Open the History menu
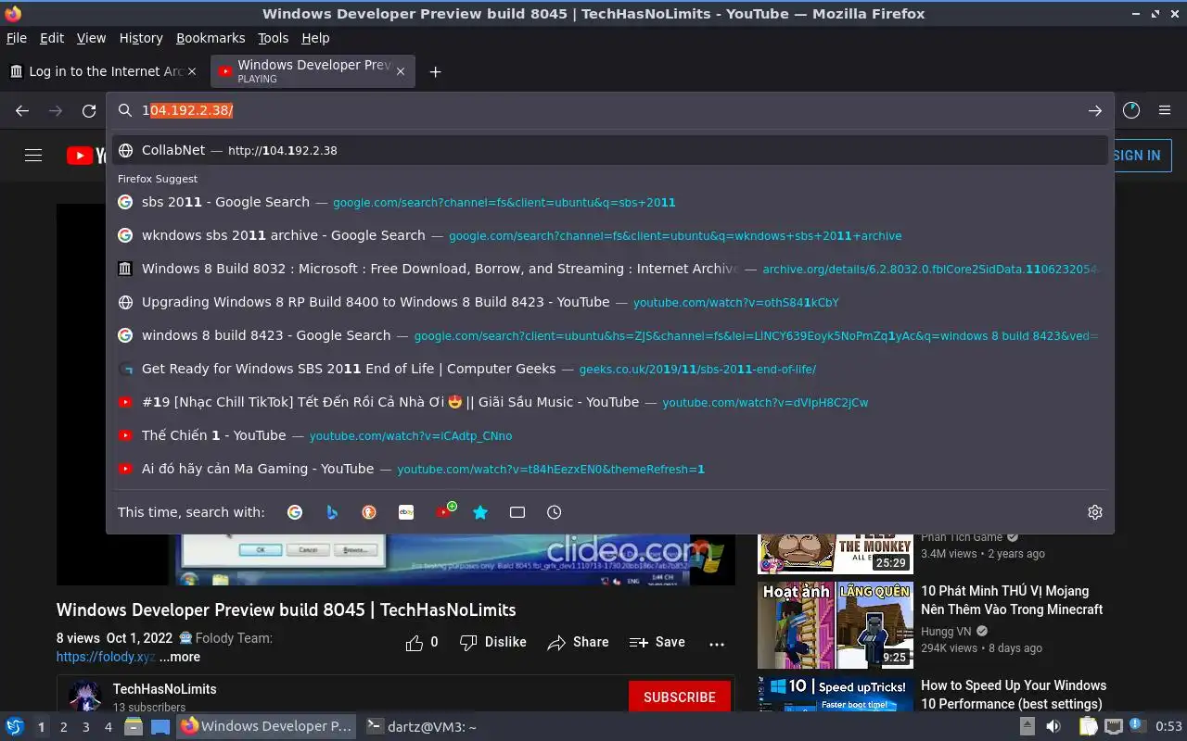This screenshot has height=741, width=1187. [x=141, y=38]
